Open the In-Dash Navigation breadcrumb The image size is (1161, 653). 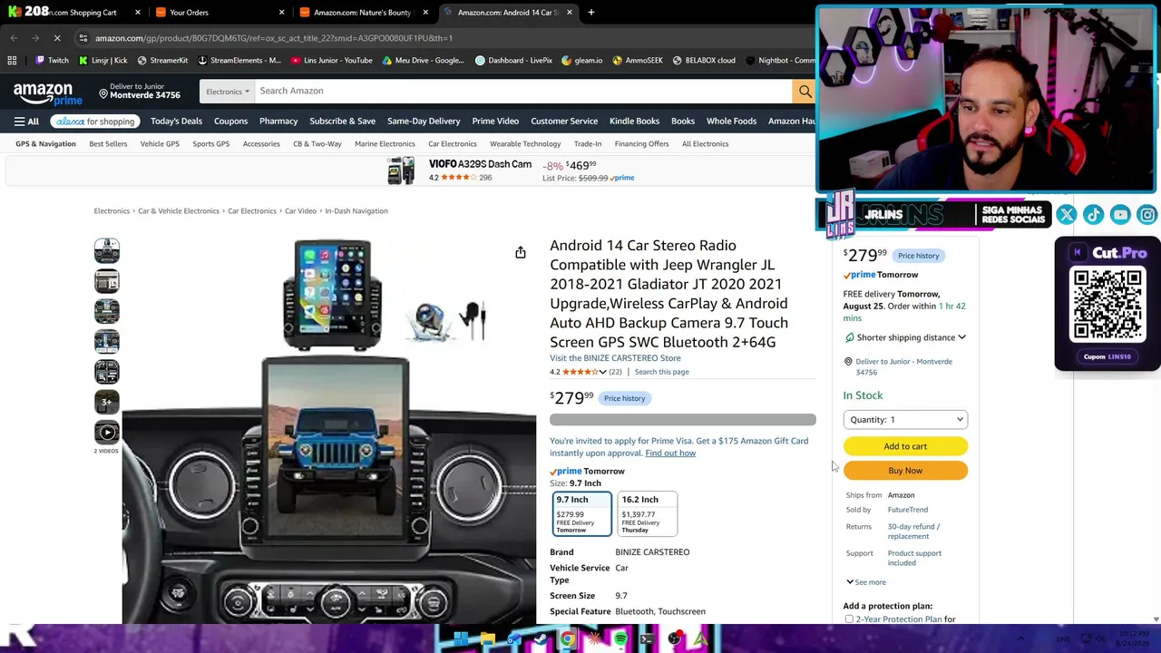(356, 211)
